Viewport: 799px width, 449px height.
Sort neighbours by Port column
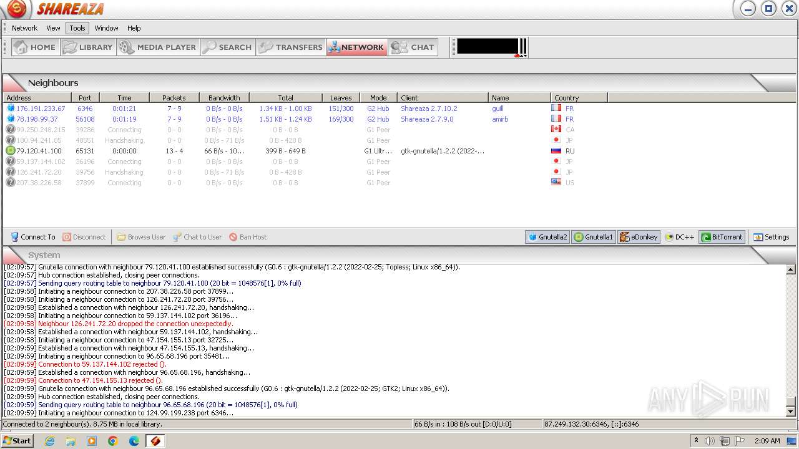(x=86, y=98)
